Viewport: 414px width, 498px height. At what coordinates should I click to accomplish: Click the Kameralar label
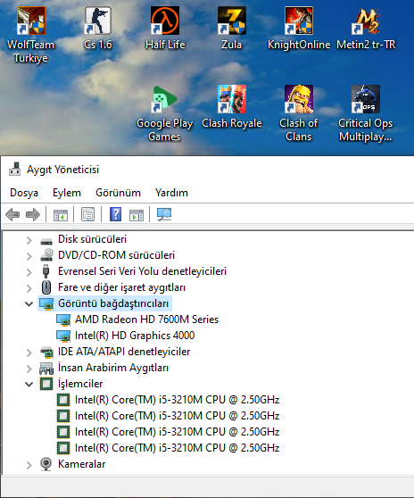click(81, 464)
